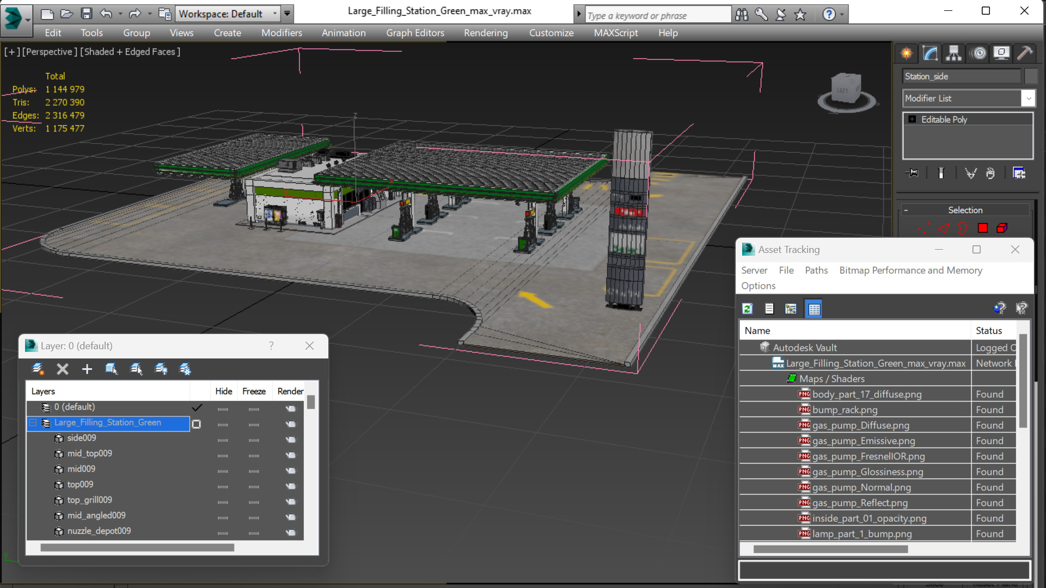Open the undo history dropdown arrow
The width and height of the screenshot is (1046, 588).
click(120, 14)
